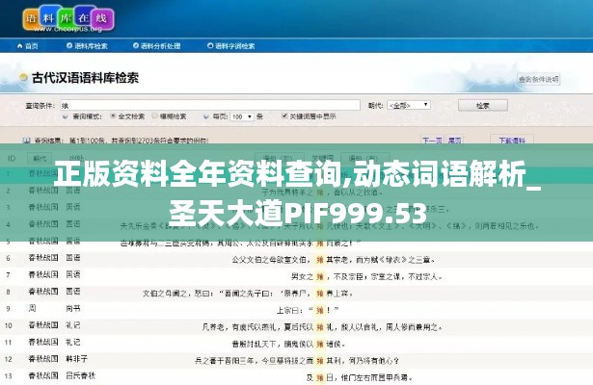
Task: Click the bullet icon before 语料分析处理
Action: tap(134, 45)
